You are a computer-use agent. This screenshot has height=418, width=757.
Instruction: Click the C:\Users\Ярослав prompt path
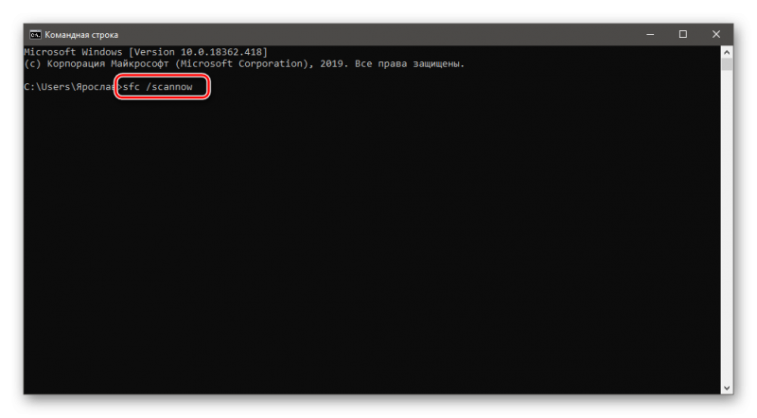(x=69, y=87)
